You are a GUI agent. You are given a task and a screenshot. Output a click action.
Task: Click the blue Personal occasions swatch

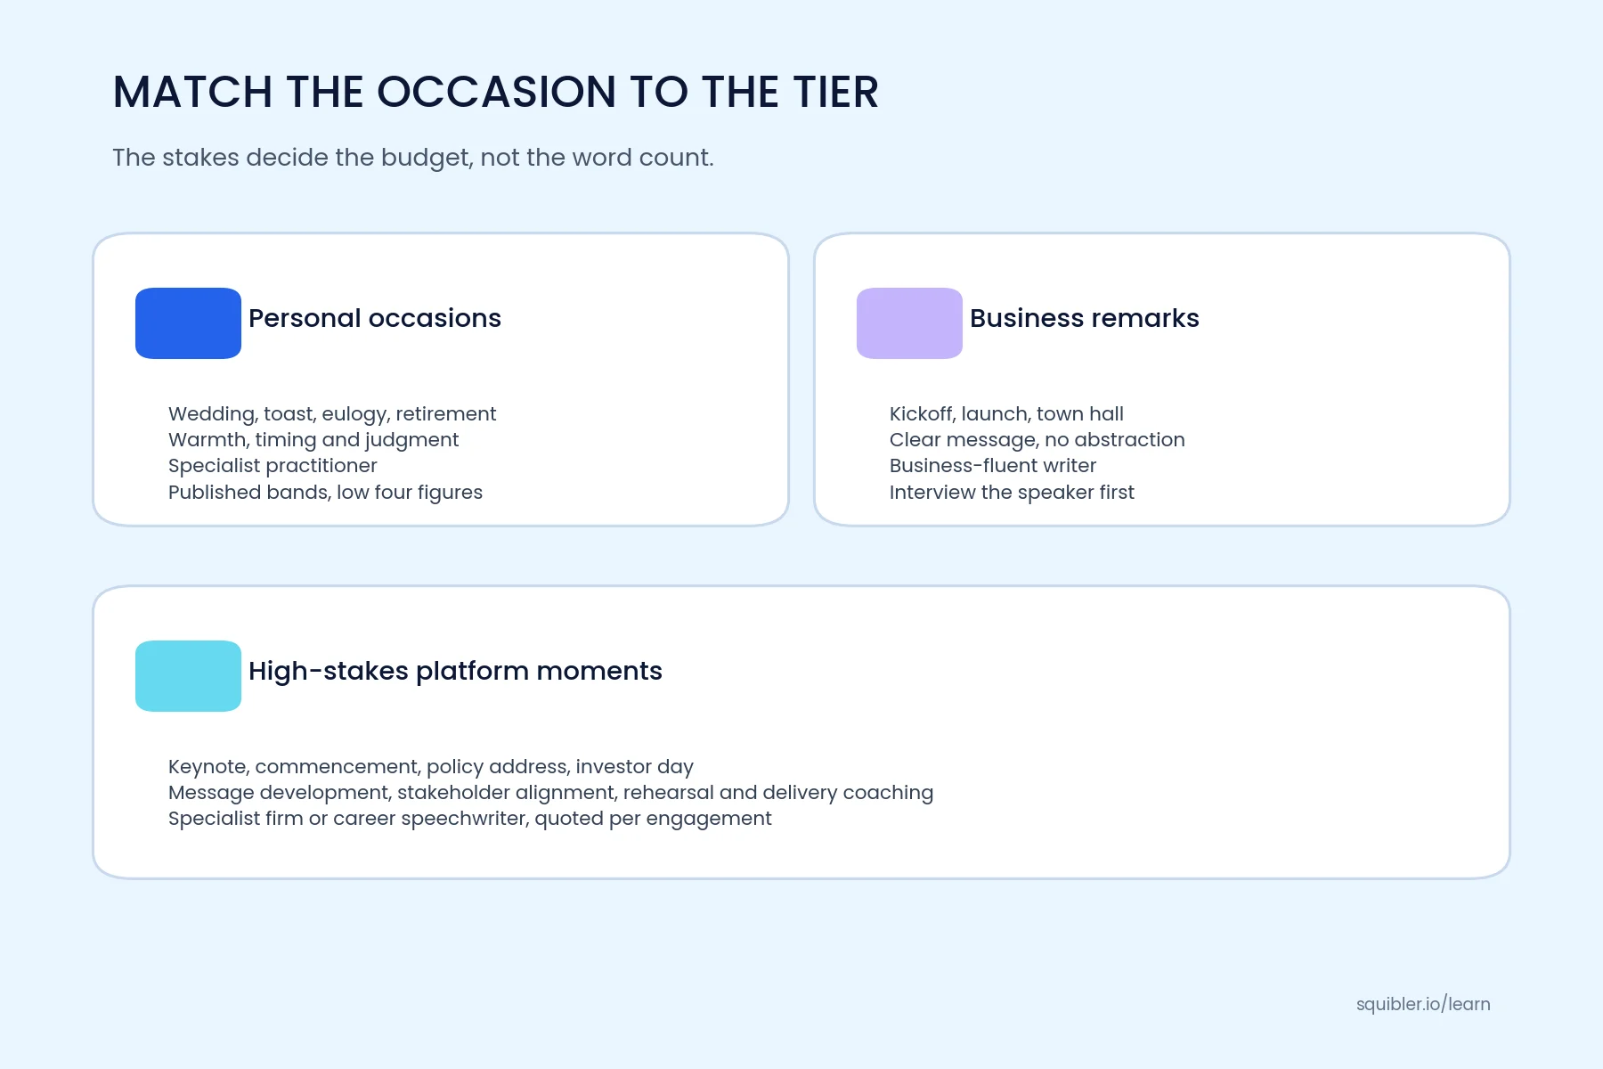pyautogui.click(x=188, y=323)
